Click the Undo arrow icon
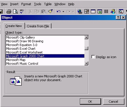 point(59,12)
